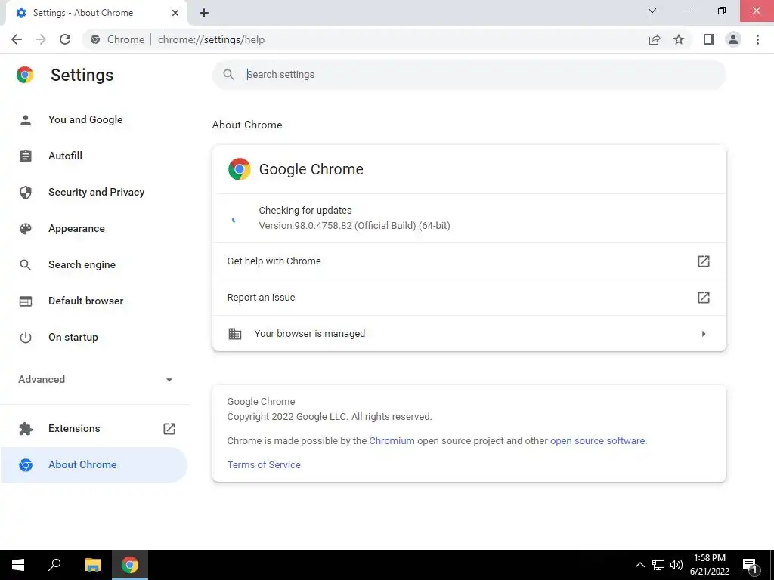Image resolution: width=774 pixels, height=580 pixels.
Task: Open Windows taskbar search
Action: [x=54, y=565]
